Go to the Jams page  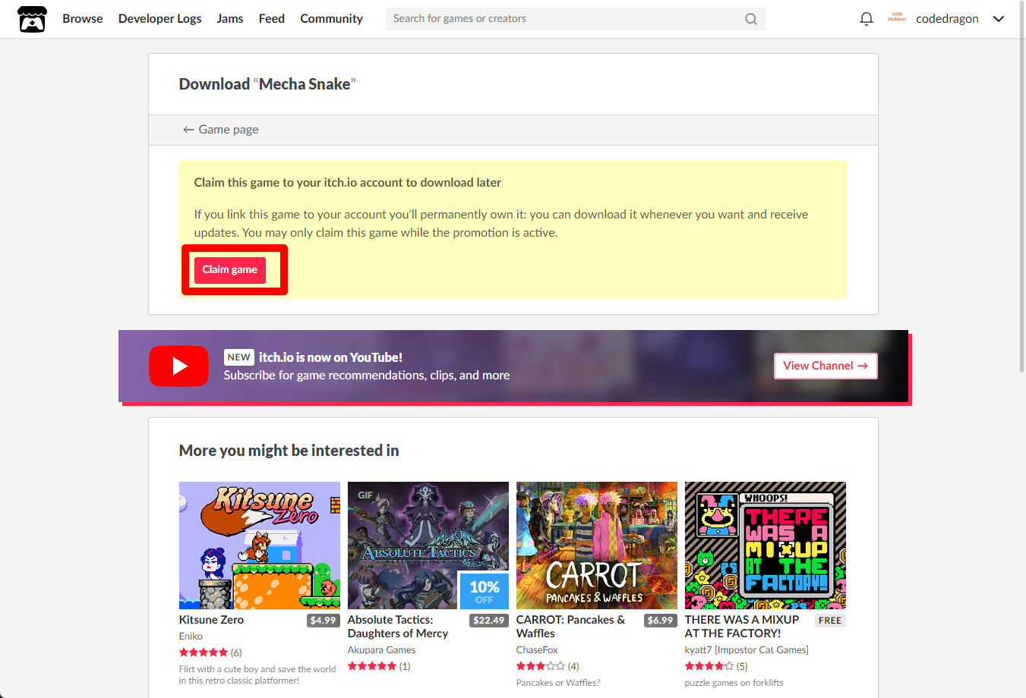(230, 19)
